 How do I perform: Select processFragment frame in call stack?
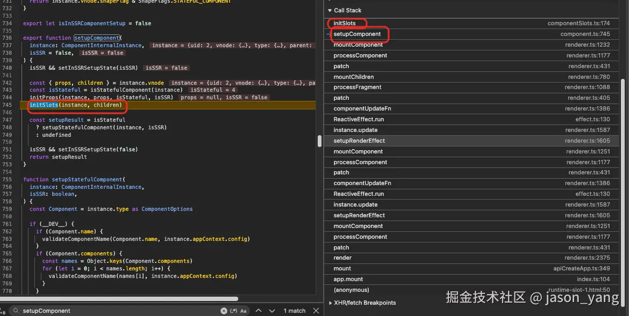471,87
